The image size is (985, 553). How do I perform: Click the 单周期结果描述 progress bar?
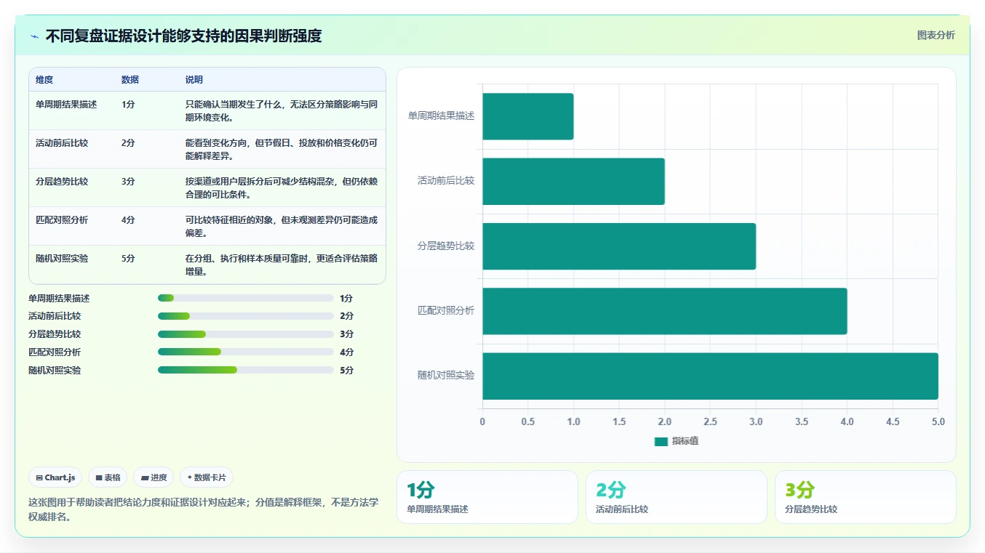tap(246, 298)
